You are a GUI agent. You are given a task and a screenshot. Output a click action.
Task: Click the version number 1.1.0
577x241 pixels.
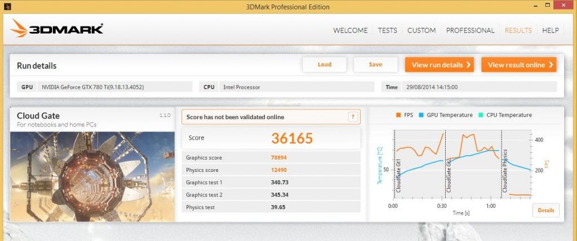coord(165,115)
